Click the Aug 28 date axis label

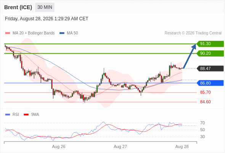coord(182,146)
